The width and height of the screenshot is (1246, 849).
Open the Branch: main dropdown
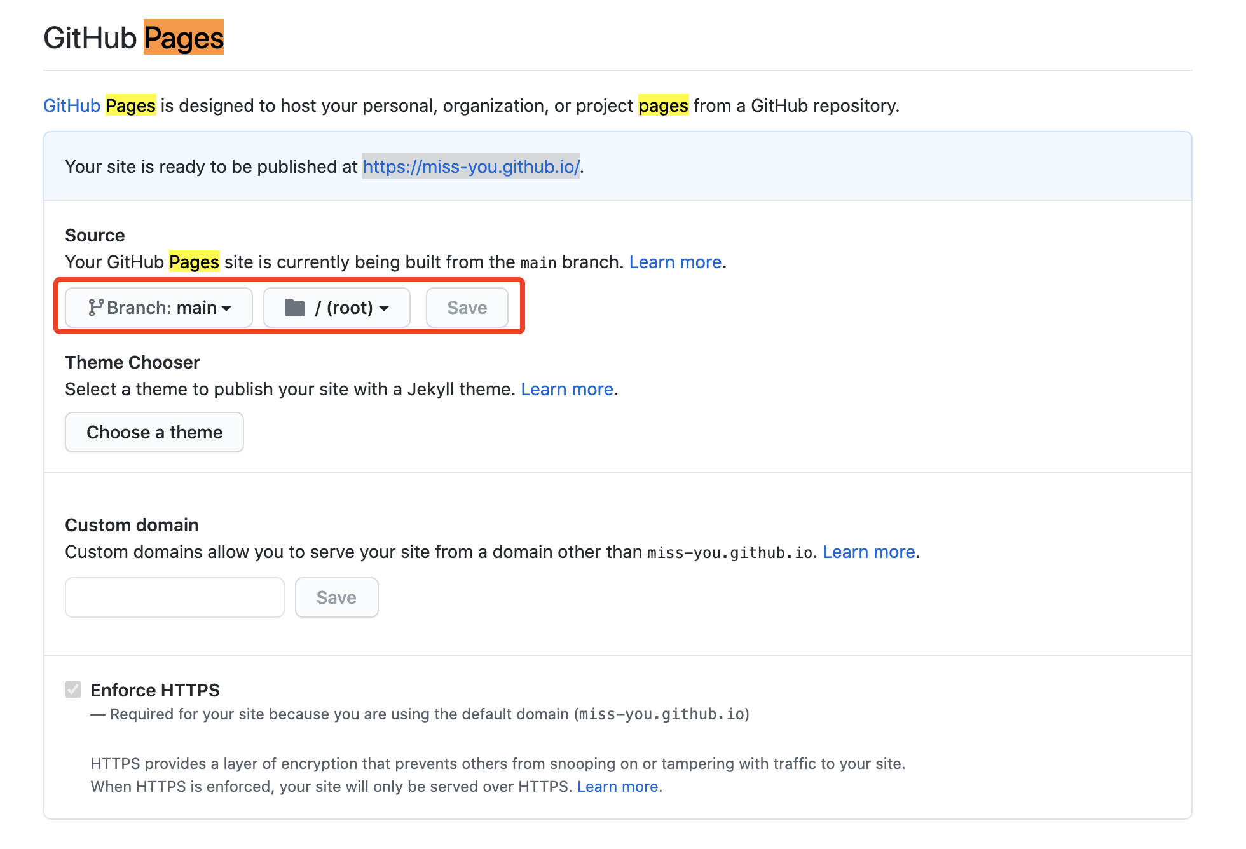(159, 308)
